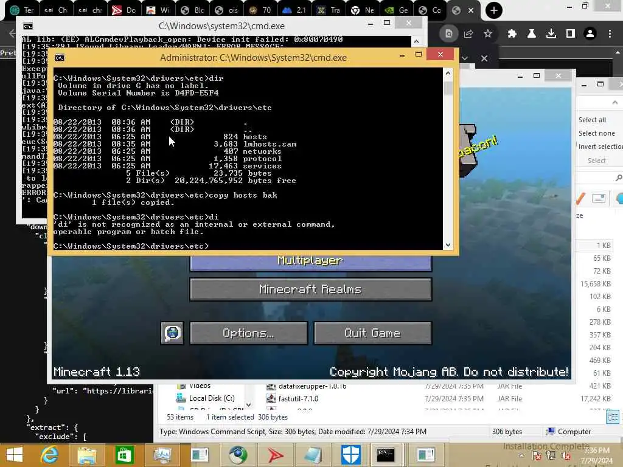Open Chrome profile avatar
This screenshot has width=623, height=467.
(590, 34)
